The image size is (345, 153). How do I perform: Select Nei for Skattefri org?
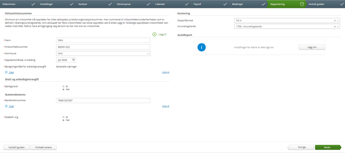[63, 120]
